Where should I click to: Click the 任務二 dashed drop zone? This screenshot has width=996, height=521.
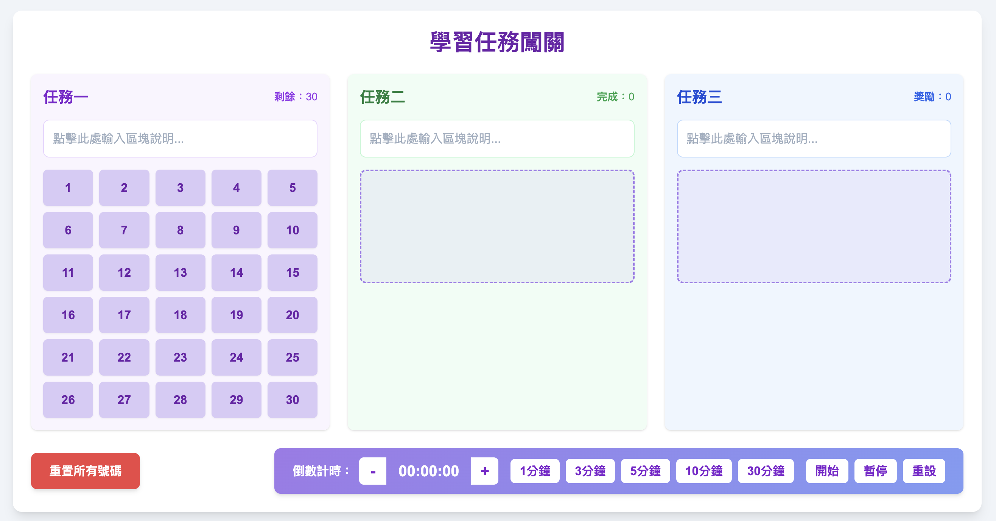point(497,226)
